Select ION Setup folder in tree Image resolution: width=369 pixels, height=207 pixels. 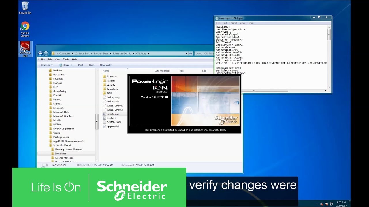[x=59, y=154]
